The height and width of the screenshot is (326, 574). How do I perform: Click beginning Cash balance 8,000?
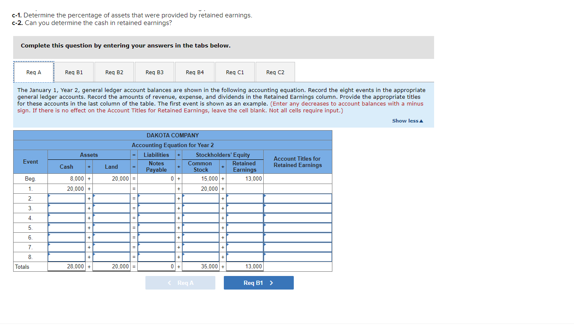77,179
